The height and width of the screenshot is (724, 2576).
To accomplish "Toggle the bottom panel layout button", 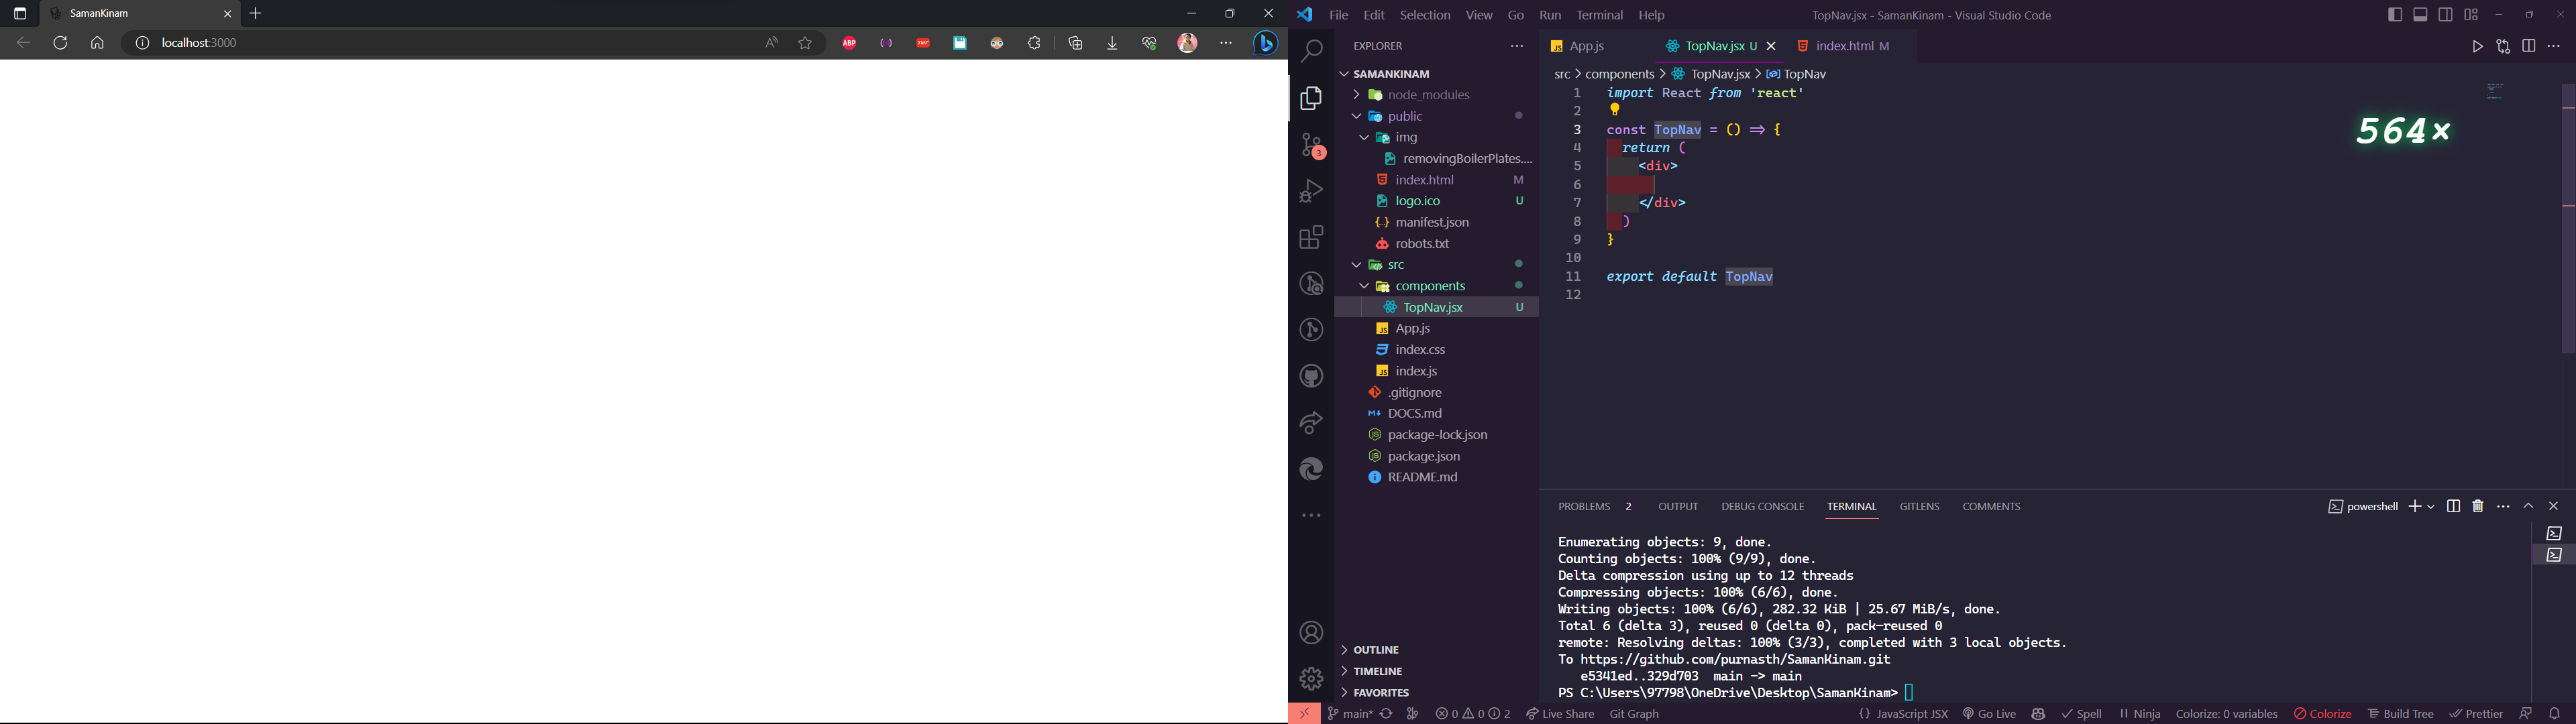I will point(2421,15).
